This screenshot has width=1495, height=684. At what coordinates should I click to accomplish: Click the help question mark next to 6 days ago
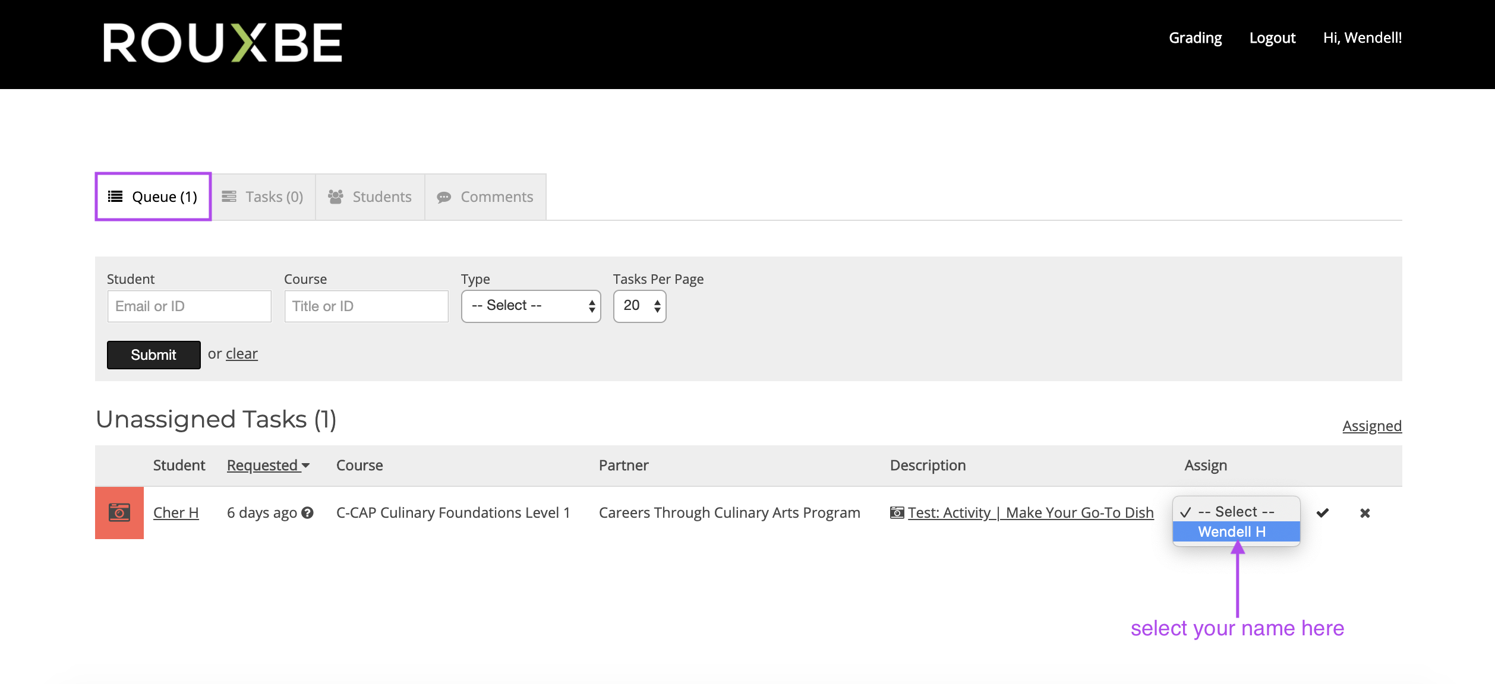pos(307,513)
